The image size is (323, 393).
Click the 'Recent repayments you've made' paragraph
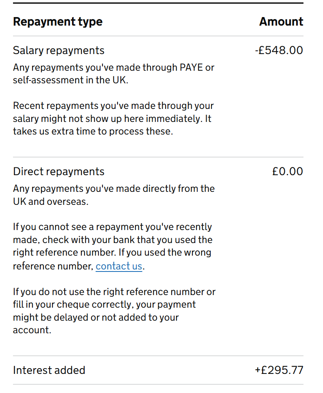(113, 119)
